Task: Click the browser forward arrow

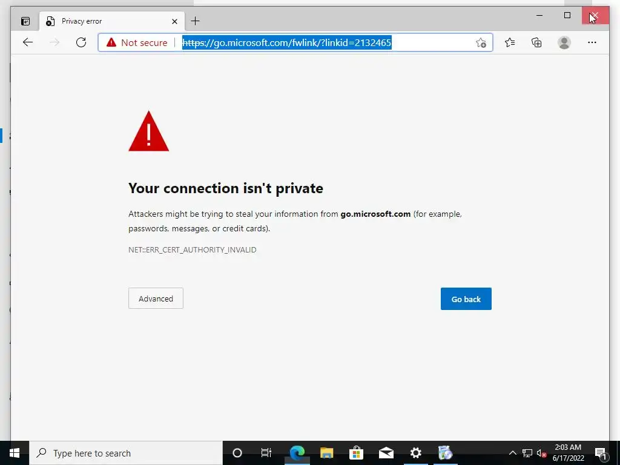Action: (54, 42)
